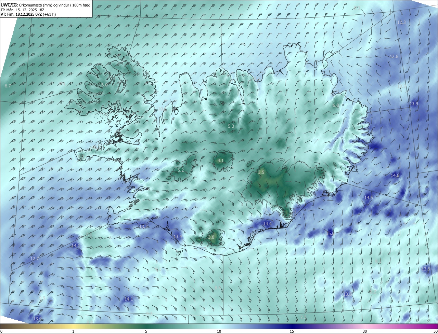
Task: Click the legend tick labeled 30
Action: (x=365, y=331)
